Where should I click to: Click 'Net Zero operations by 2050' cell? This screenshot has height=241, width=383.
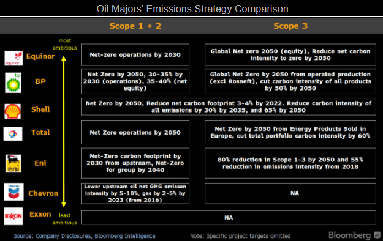tap(135, 133)
